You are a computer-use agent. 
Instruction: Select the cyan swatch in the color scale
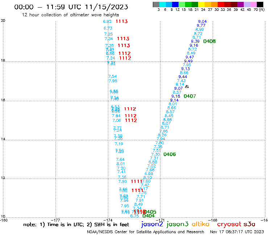click(x=163, y=4)
